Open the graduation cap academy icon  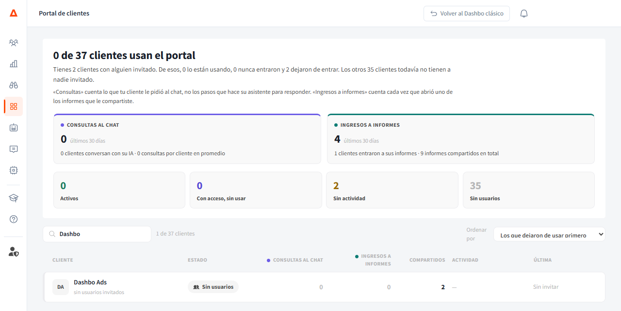(x=14, y=198)
